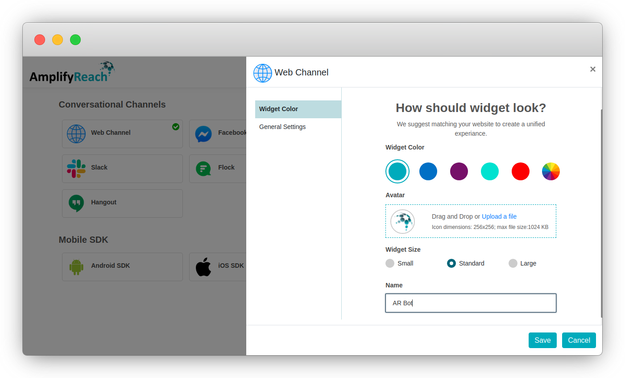This screenshot has width=625, height=378.
Task: Select the Slack channel icon
Action: pos(76,168)
